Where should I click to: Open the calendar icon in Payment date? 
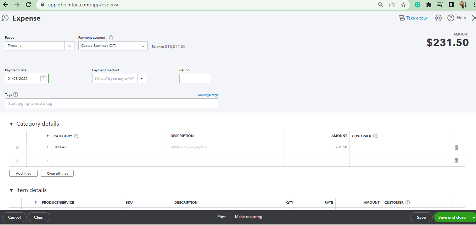(43, 78)
